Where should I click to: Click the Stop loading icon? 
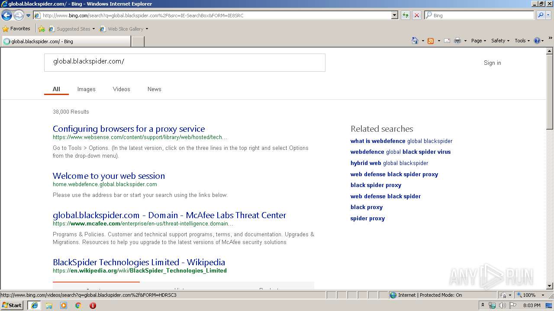[416, 16]
